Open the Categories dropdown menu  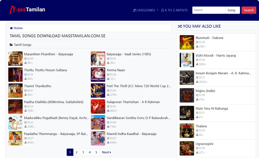coord(145,10)
